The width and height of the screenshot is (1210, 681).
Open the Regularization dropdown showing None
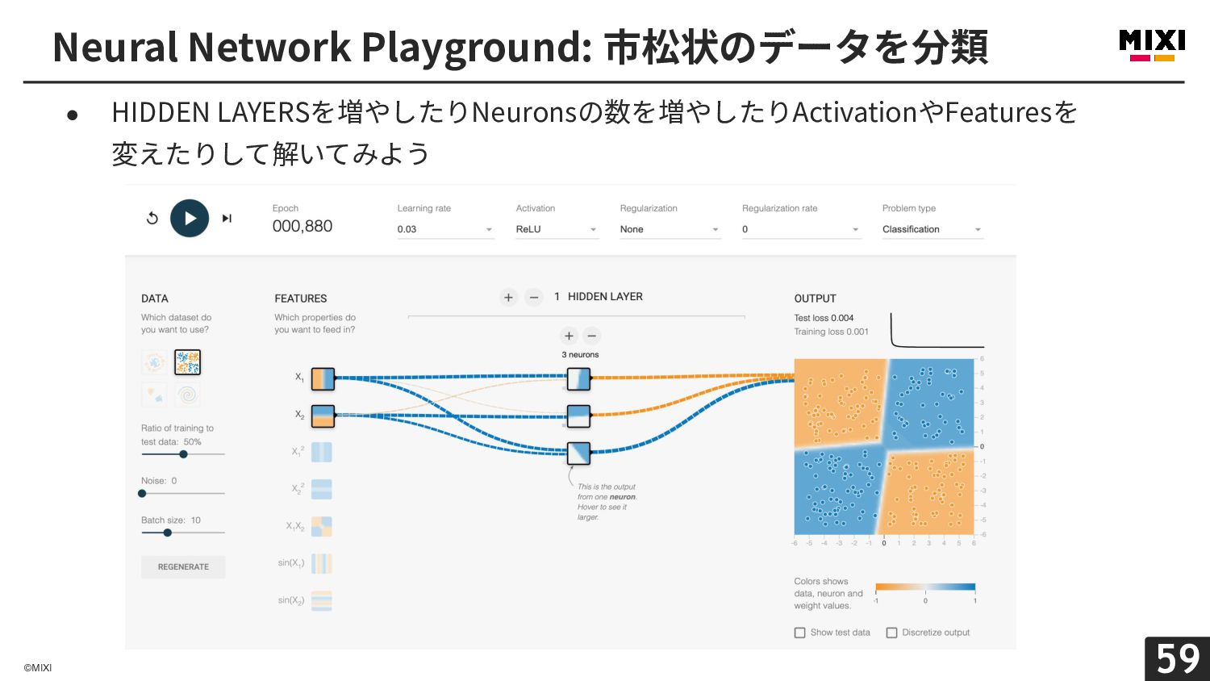tap(670, 229)
